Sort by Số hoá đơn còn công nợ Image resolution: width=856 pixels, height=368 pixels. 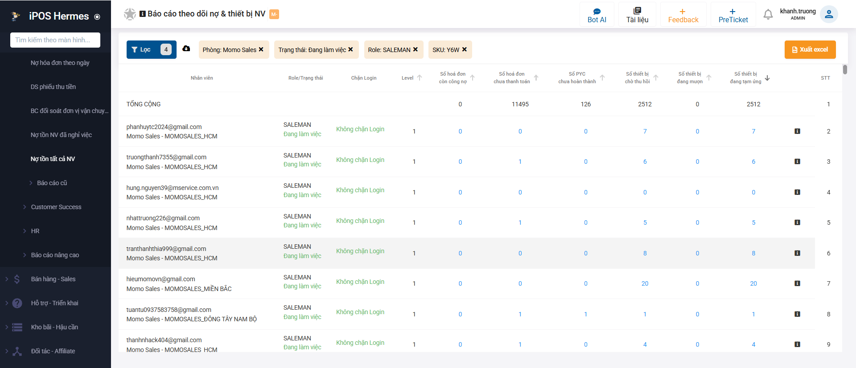pyautogui.click(x=473, y=78)
